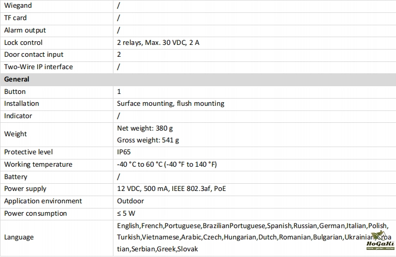Click the TF card label

(x=15, y=18)
